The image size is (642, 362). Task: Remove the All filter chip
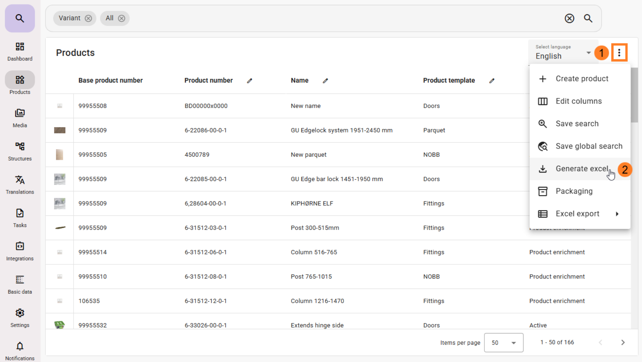122,18
